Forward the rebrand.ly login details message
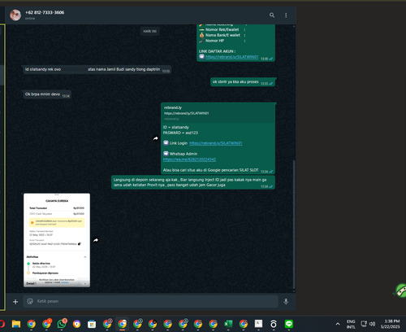Viewport: 406px width, 332px height. (x=156, y=138)
